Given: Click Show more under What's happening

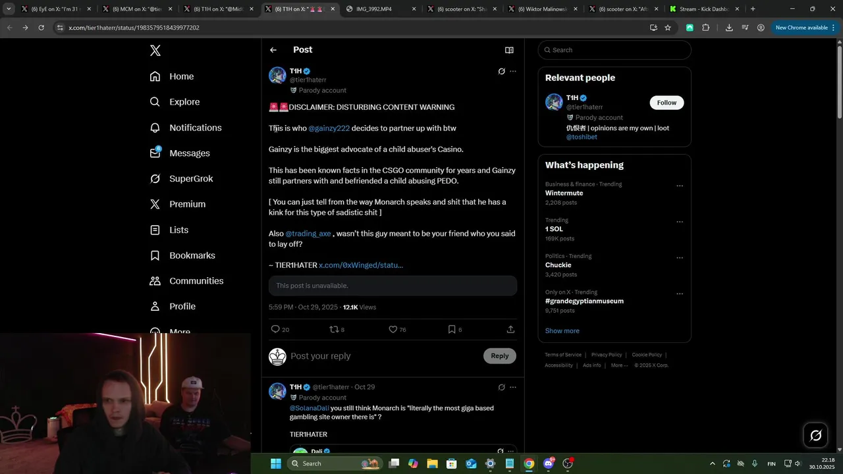Looking at the screenshot, I should click(x=562, y=331).
